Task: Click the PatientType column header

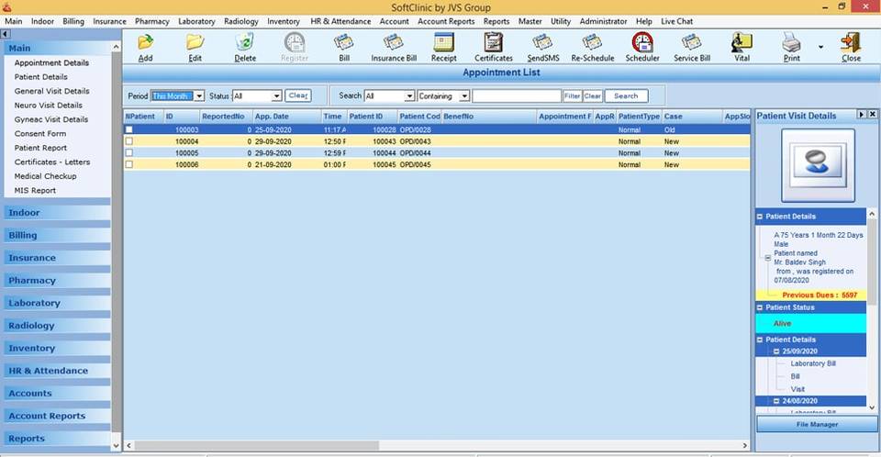Action: [639, 117]
